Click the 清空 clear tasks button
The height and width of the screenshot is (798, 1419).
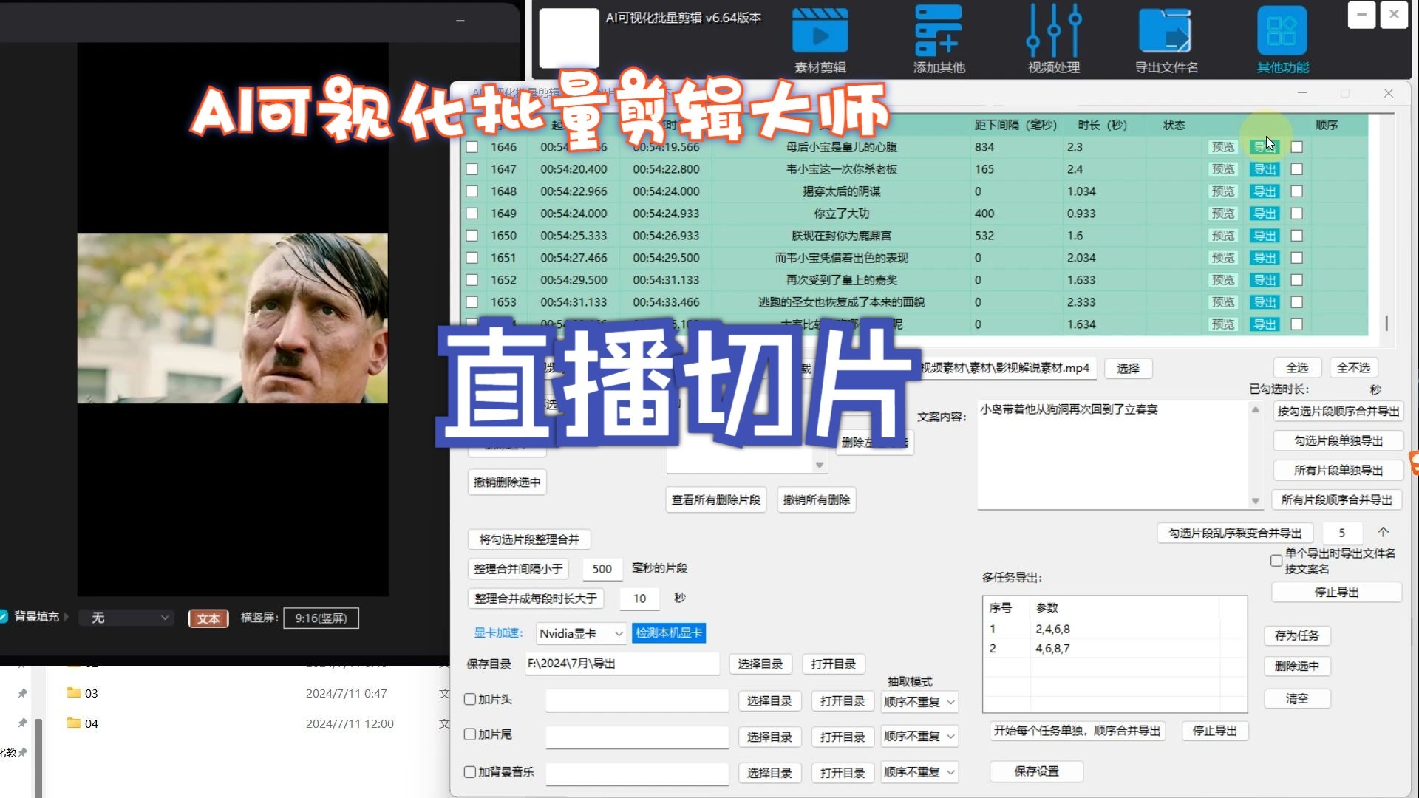pyautogui.click(x=1296, y=699)
